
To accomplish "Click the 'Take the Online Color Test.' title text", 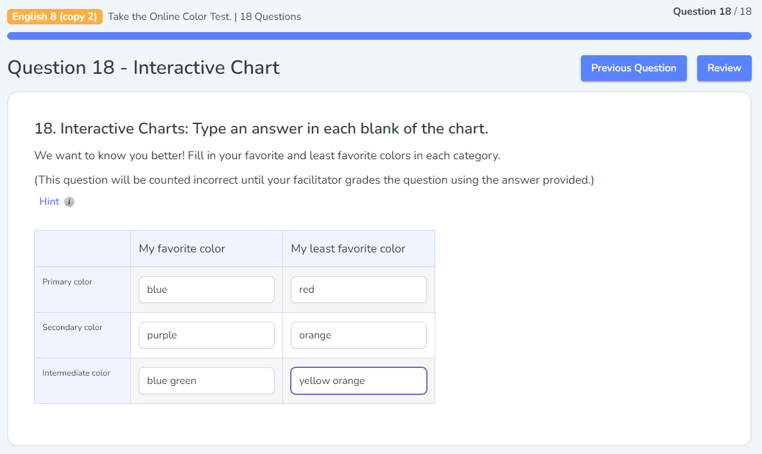I will [x=169, y=17].
